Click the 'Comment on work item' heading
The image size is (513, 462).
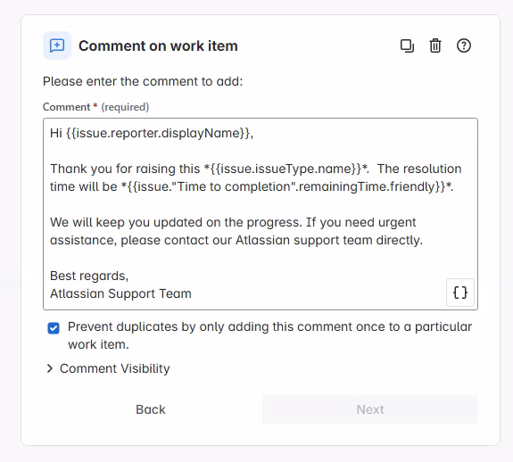coord(158,45)
